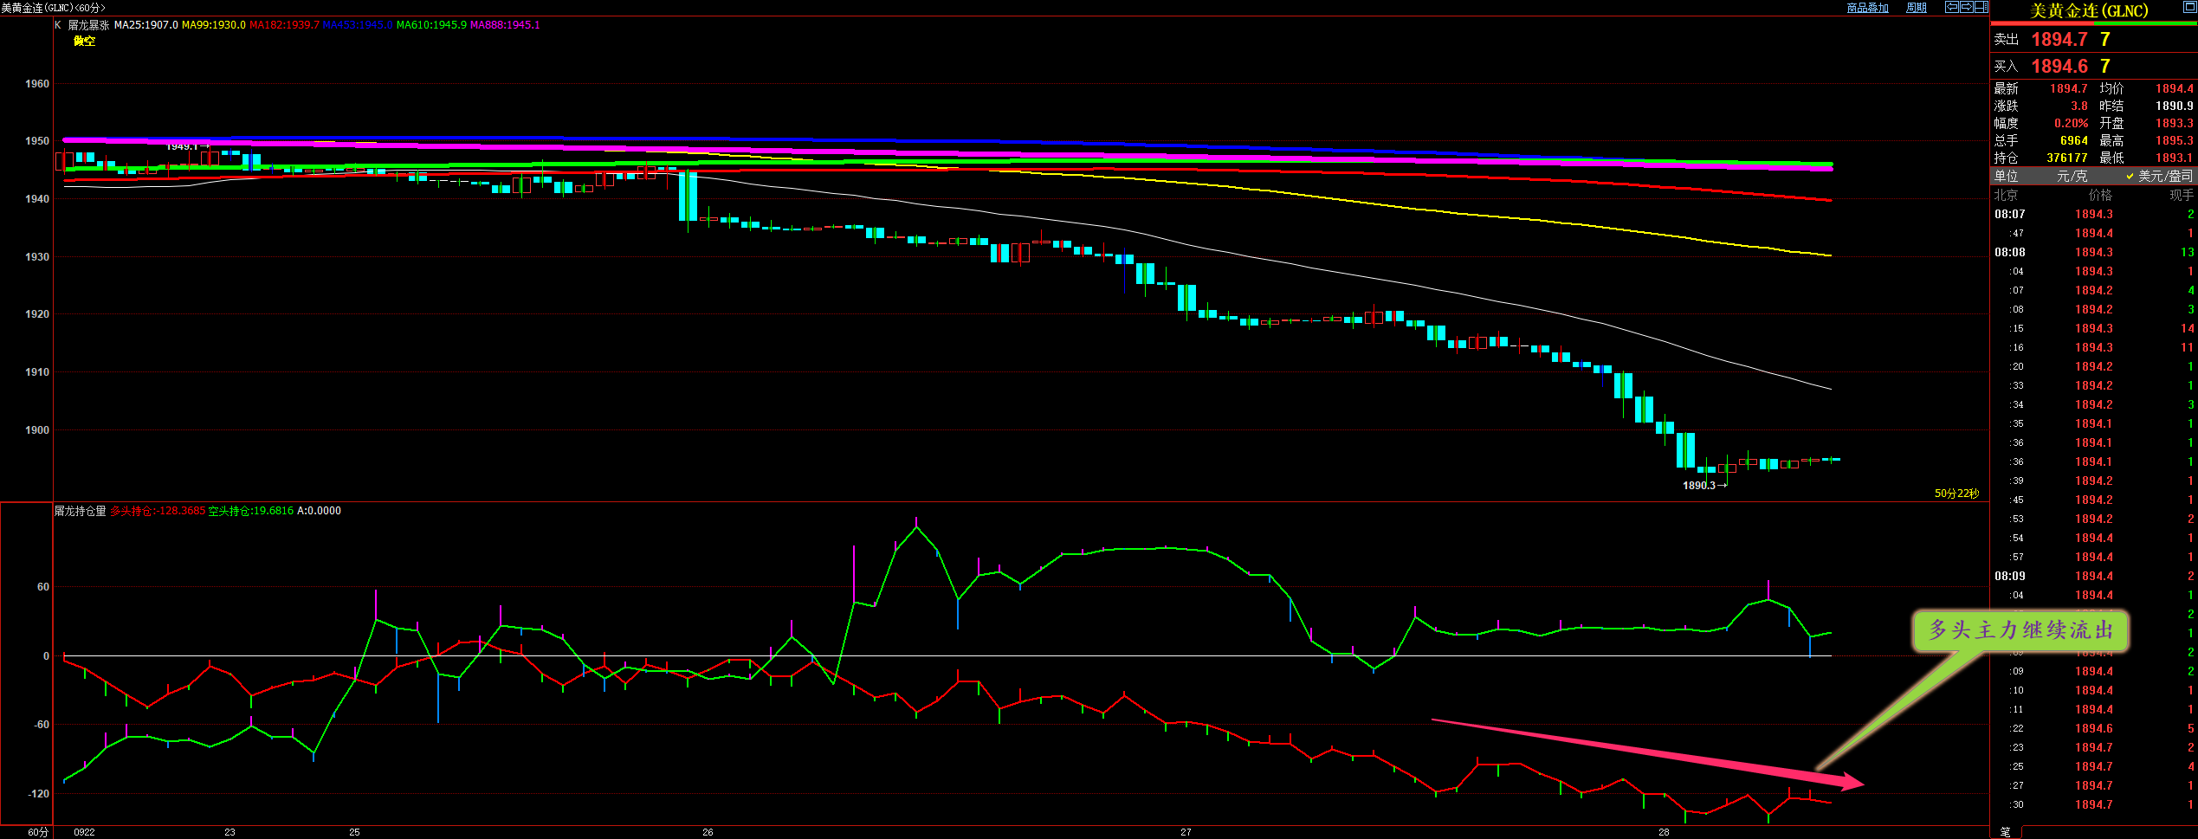
Task: Toggle the side panel layout icon
Action: pos(1981,8)
